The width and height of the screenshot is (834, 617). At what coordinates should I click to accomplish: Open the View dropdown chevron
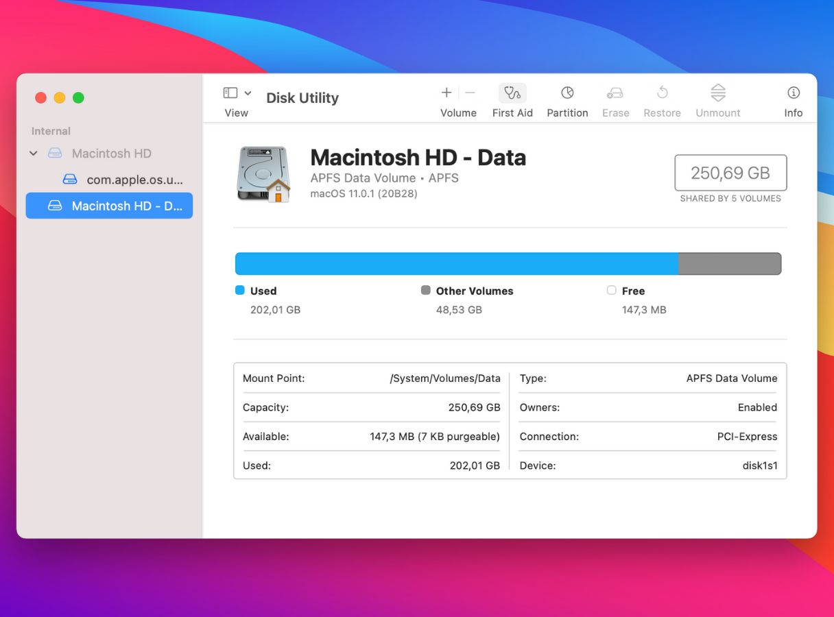coord(248,93)
